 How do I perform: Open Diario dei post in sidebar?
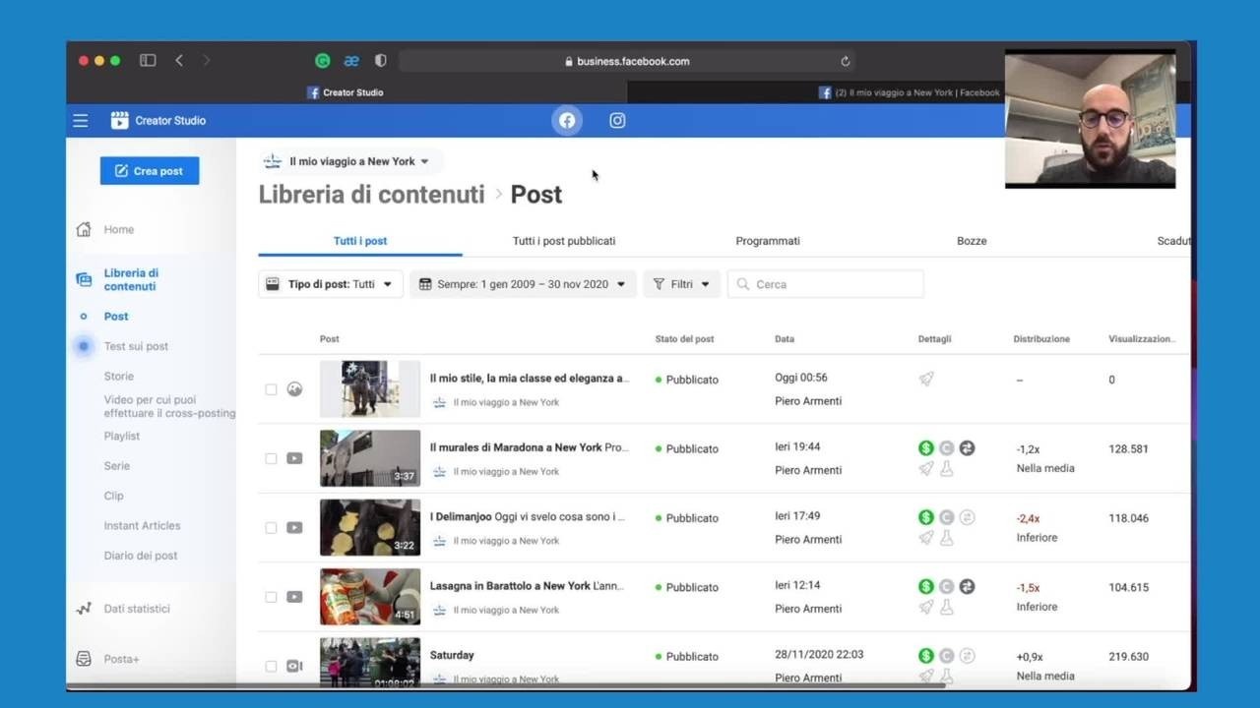tap(141, 556)
